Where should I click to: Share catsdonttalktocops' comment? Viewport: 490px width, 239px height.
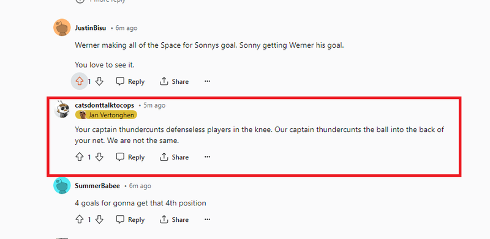(174, 157)
